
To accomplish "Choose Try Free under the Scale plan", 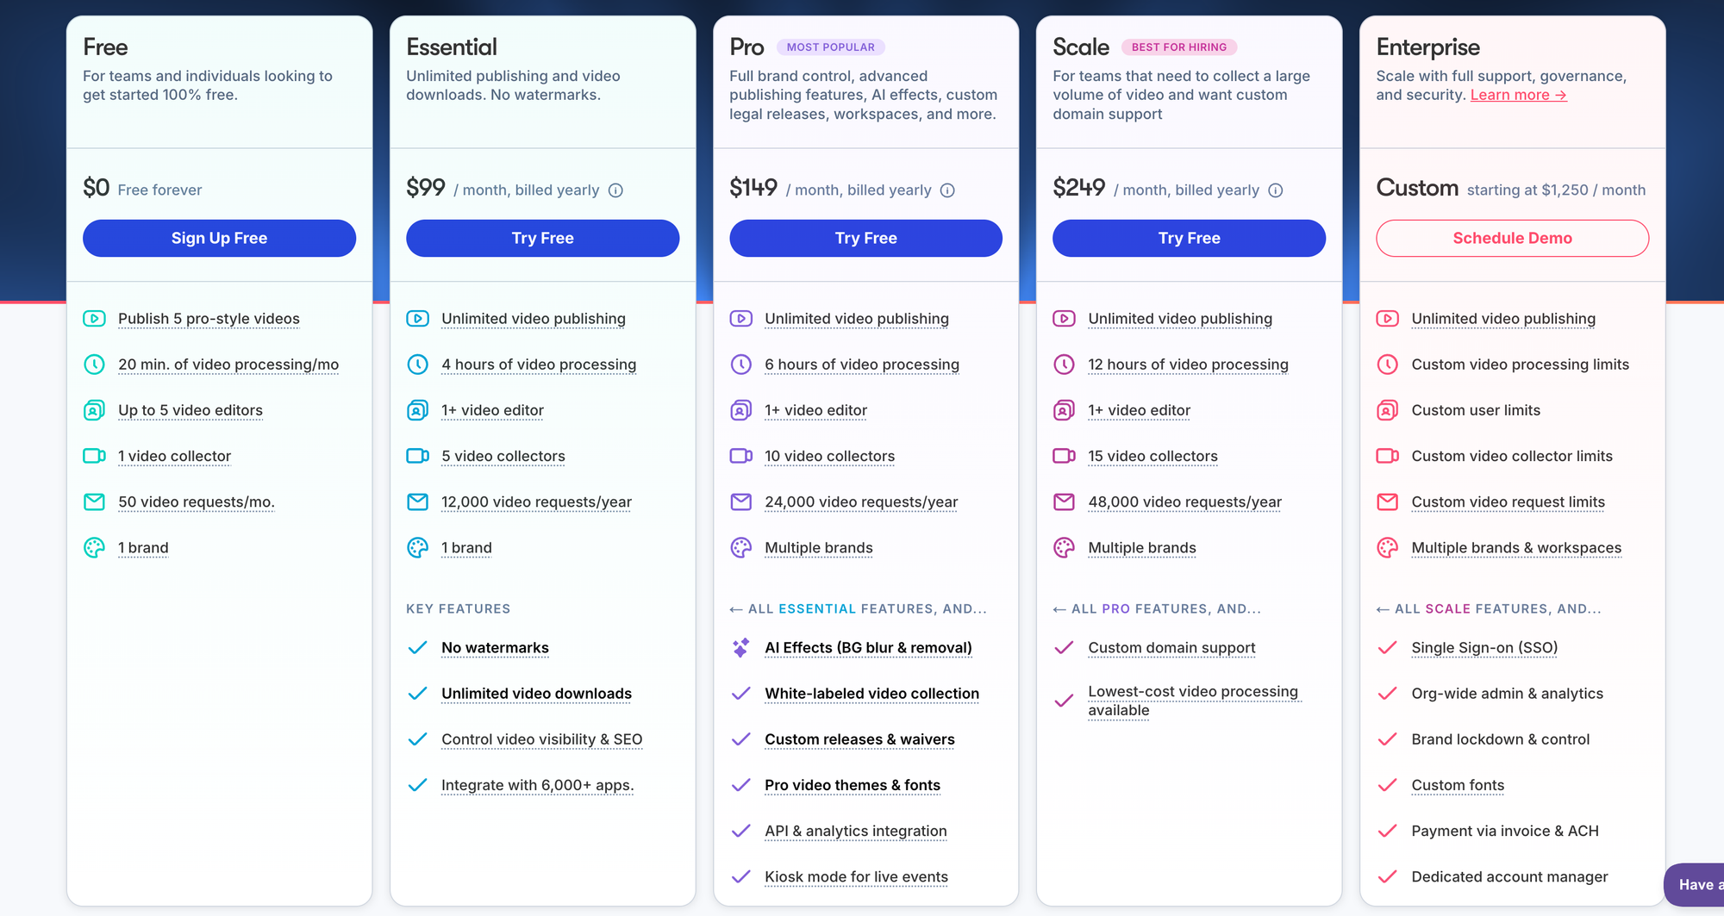I will point(1189,238).
